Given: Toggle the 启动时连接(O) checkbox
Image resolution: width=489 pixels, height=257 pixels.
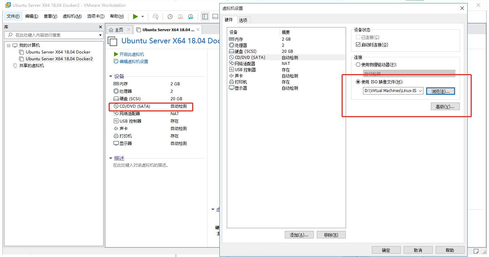Looking at the screenshot, I should (x=358, y=45).
